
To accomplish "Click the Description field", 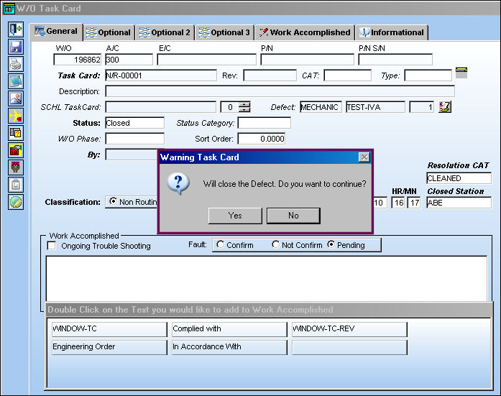I will 280,91.
